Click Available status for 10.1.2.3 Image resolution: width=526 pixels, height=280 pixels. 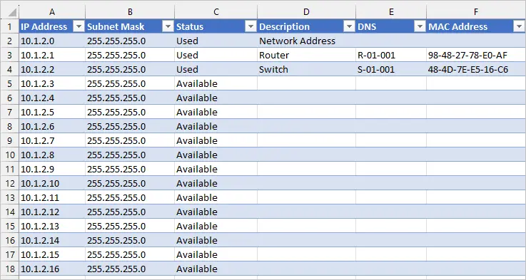[216, 83]
